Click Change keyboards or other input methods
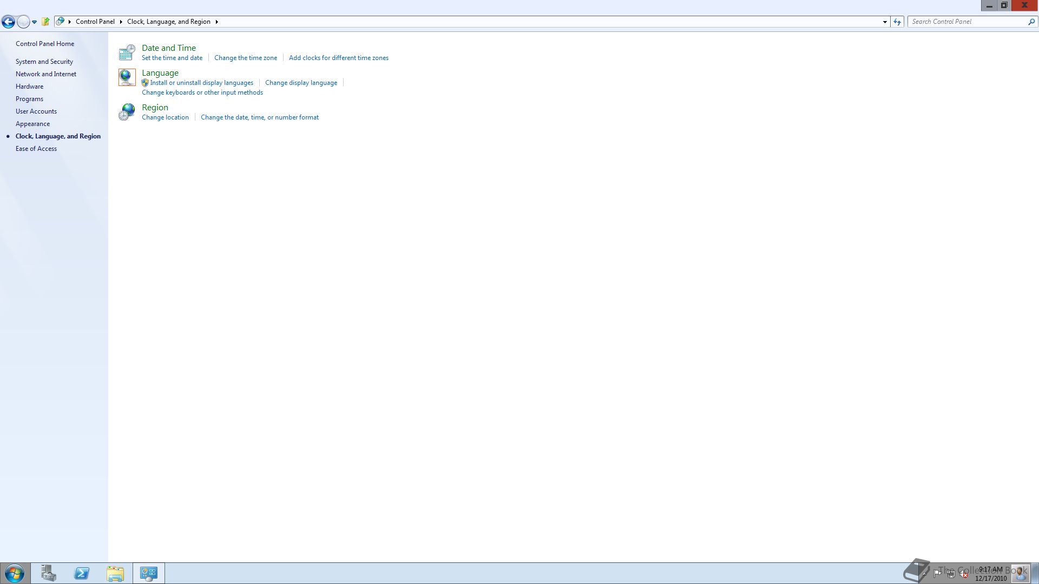Viewport: 1039px width, 584px height. [x=202, y=92]
